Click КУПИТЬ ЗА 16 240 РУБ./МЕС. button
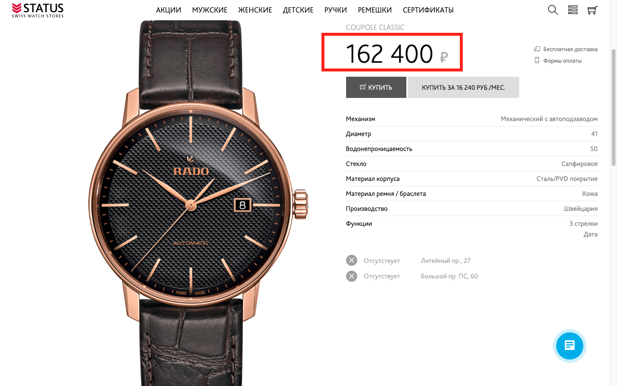The image size is (617, 386). pyautogui.click(x=463, y=87)
